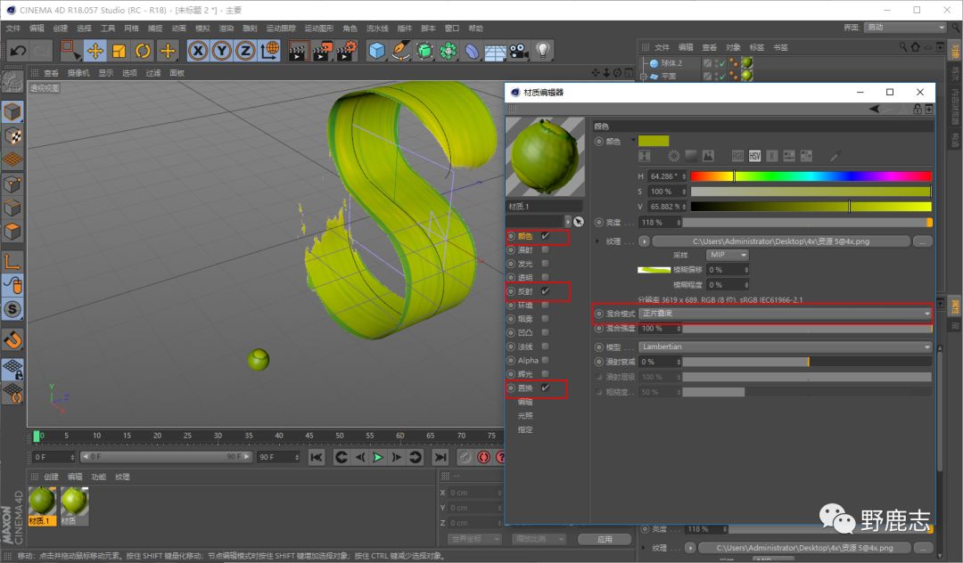Screen dimensions: 963x563
Task: Click the Apply (应用) button
Action: click(605, 539)
